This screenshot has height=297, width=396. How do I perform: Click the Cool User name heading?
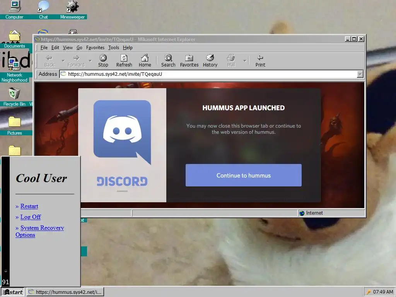point(41,178)
